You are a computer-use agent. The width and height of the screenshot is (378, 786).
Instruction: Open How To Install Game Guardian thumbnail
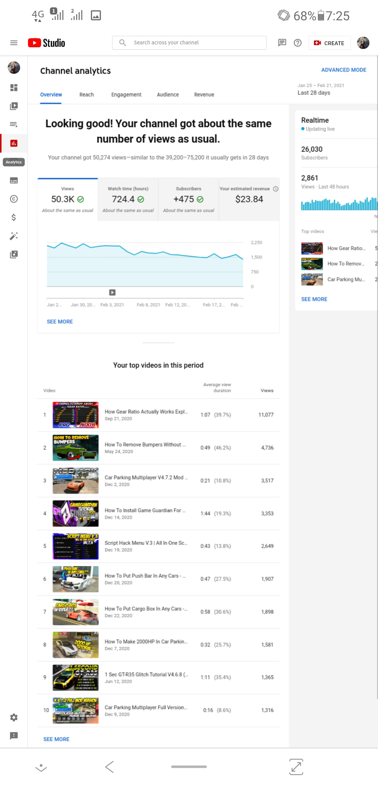tap(76, 513)
